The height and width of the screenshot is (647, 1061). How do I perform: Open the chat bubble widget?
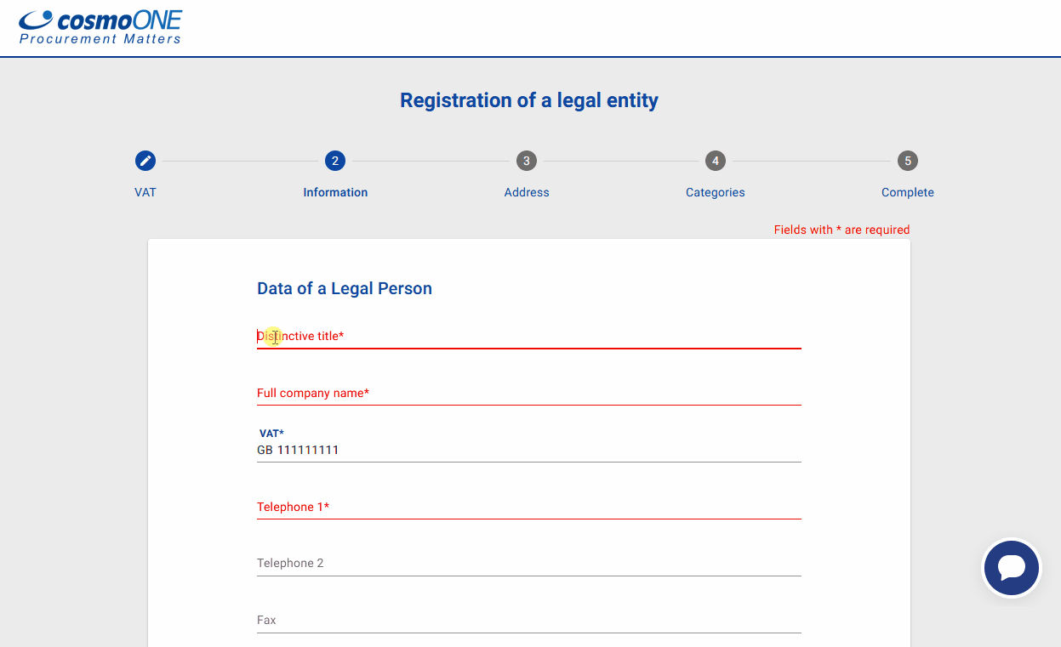coord(1012,568)
